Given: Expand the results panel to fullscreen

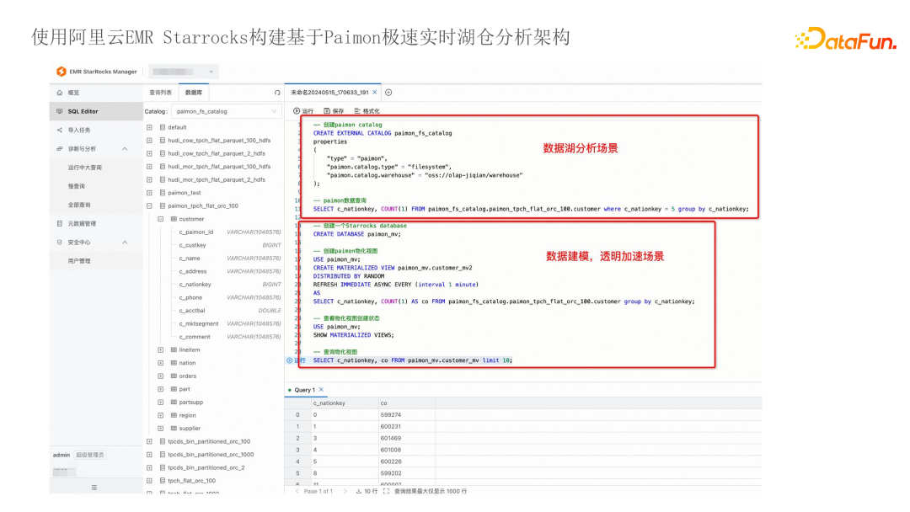Looking at the screenshot, I should pos(387,491).
